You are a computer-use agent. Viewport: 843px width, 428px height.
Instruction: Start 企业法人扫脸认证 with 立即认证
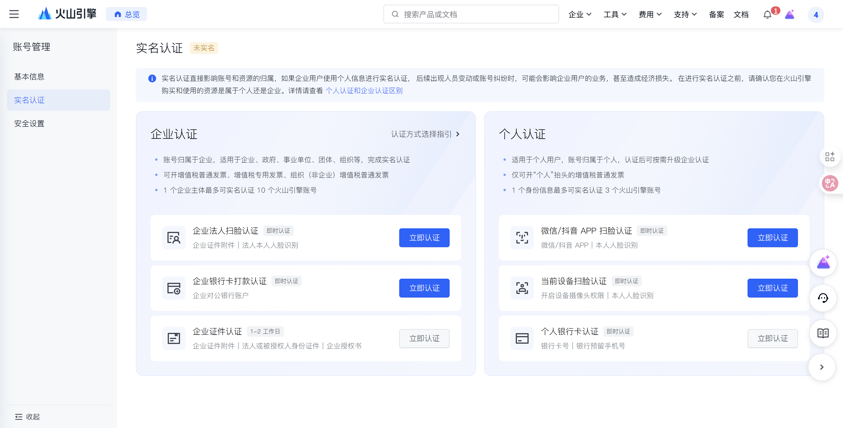click(x=424, y=237)
